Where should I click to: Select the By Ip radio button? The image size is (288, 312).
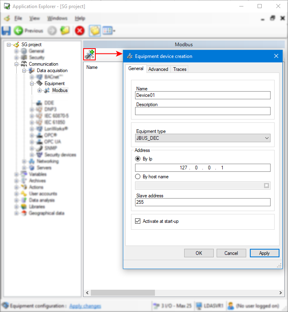point(138,159)
